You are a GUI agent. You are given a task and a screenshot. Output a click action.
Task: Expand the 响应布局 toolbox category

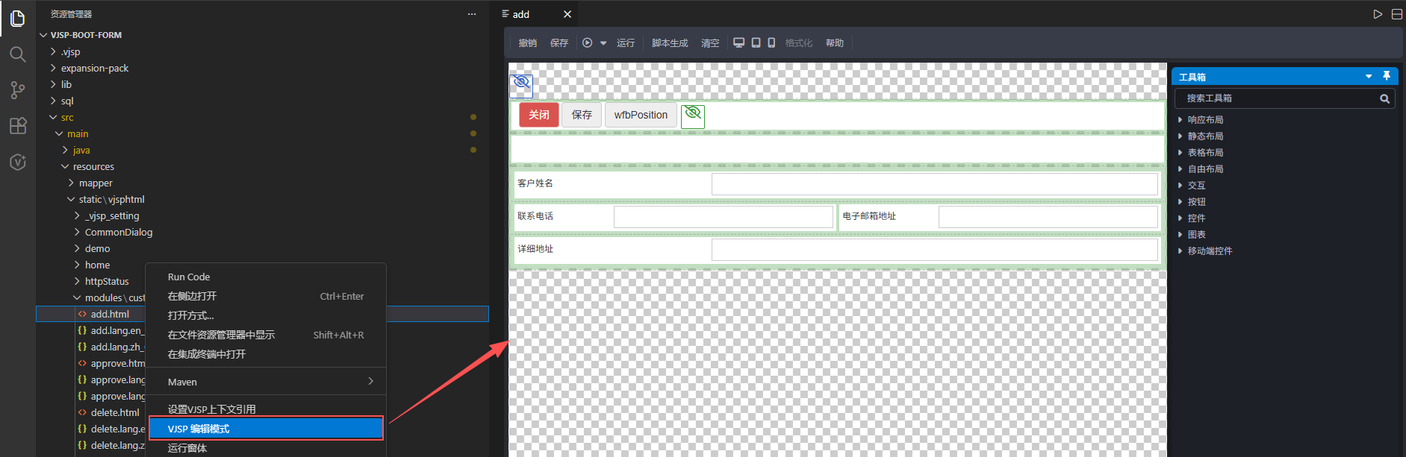point(1205,119)
